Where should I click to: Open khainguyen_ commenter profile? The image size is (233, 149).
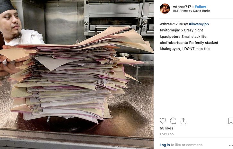(170, 49)
